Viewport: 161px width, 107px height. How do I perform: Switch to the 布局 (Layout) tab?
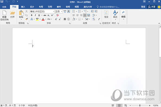41,7
